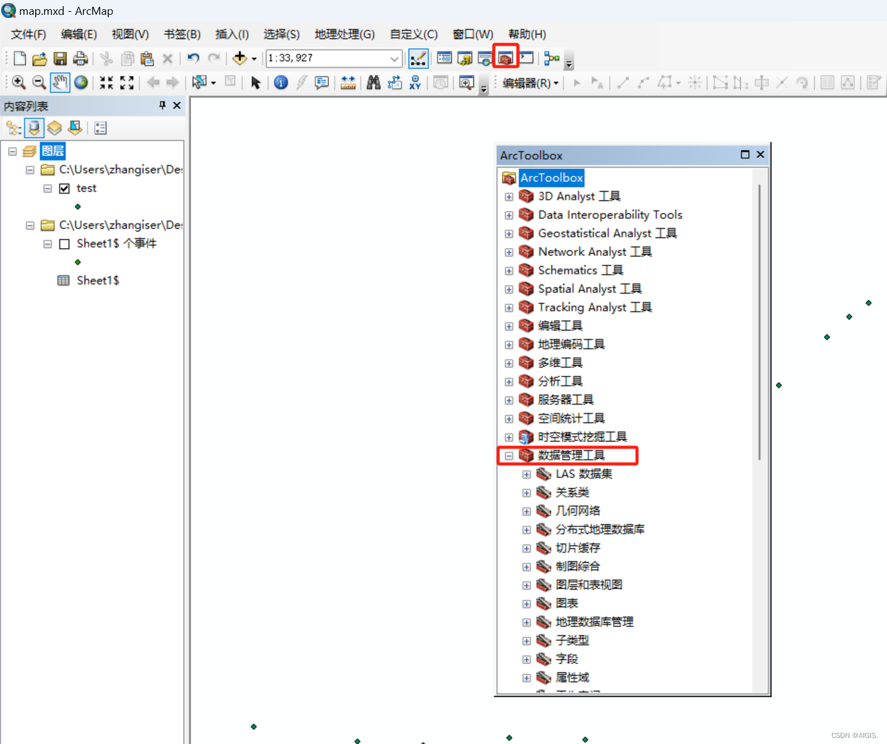Click the Print icon
The height and width of the screenshot is (744, 887).
(x=80, y=59)
